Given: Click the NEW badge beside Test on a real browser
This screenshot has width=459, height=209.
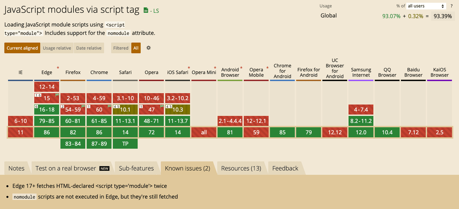Looking at the screenshot, I should 104,169.
